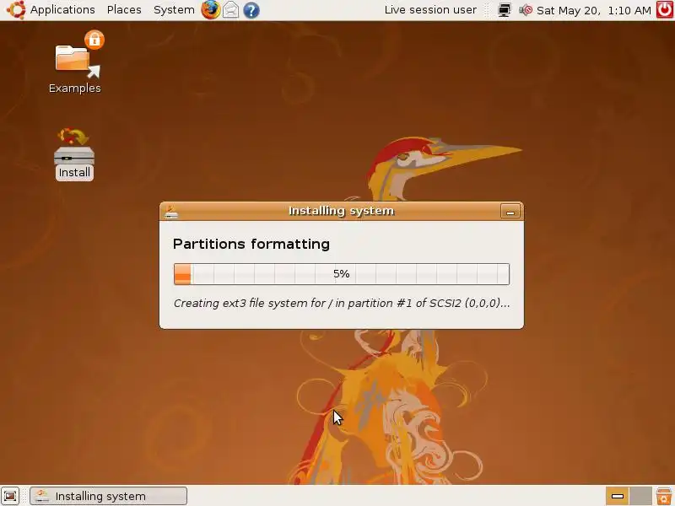Open the Trash icon in bottom panel

[x=664, y=496]
